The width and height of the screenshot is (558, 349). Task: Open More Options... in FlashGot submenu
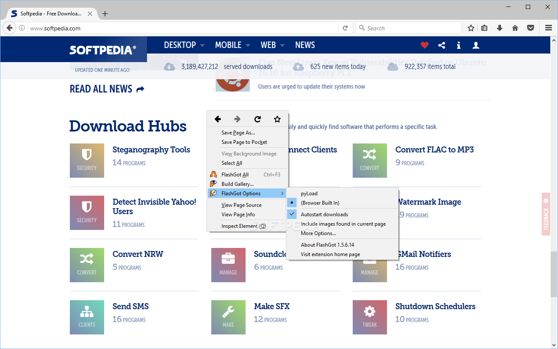(342, 233)
